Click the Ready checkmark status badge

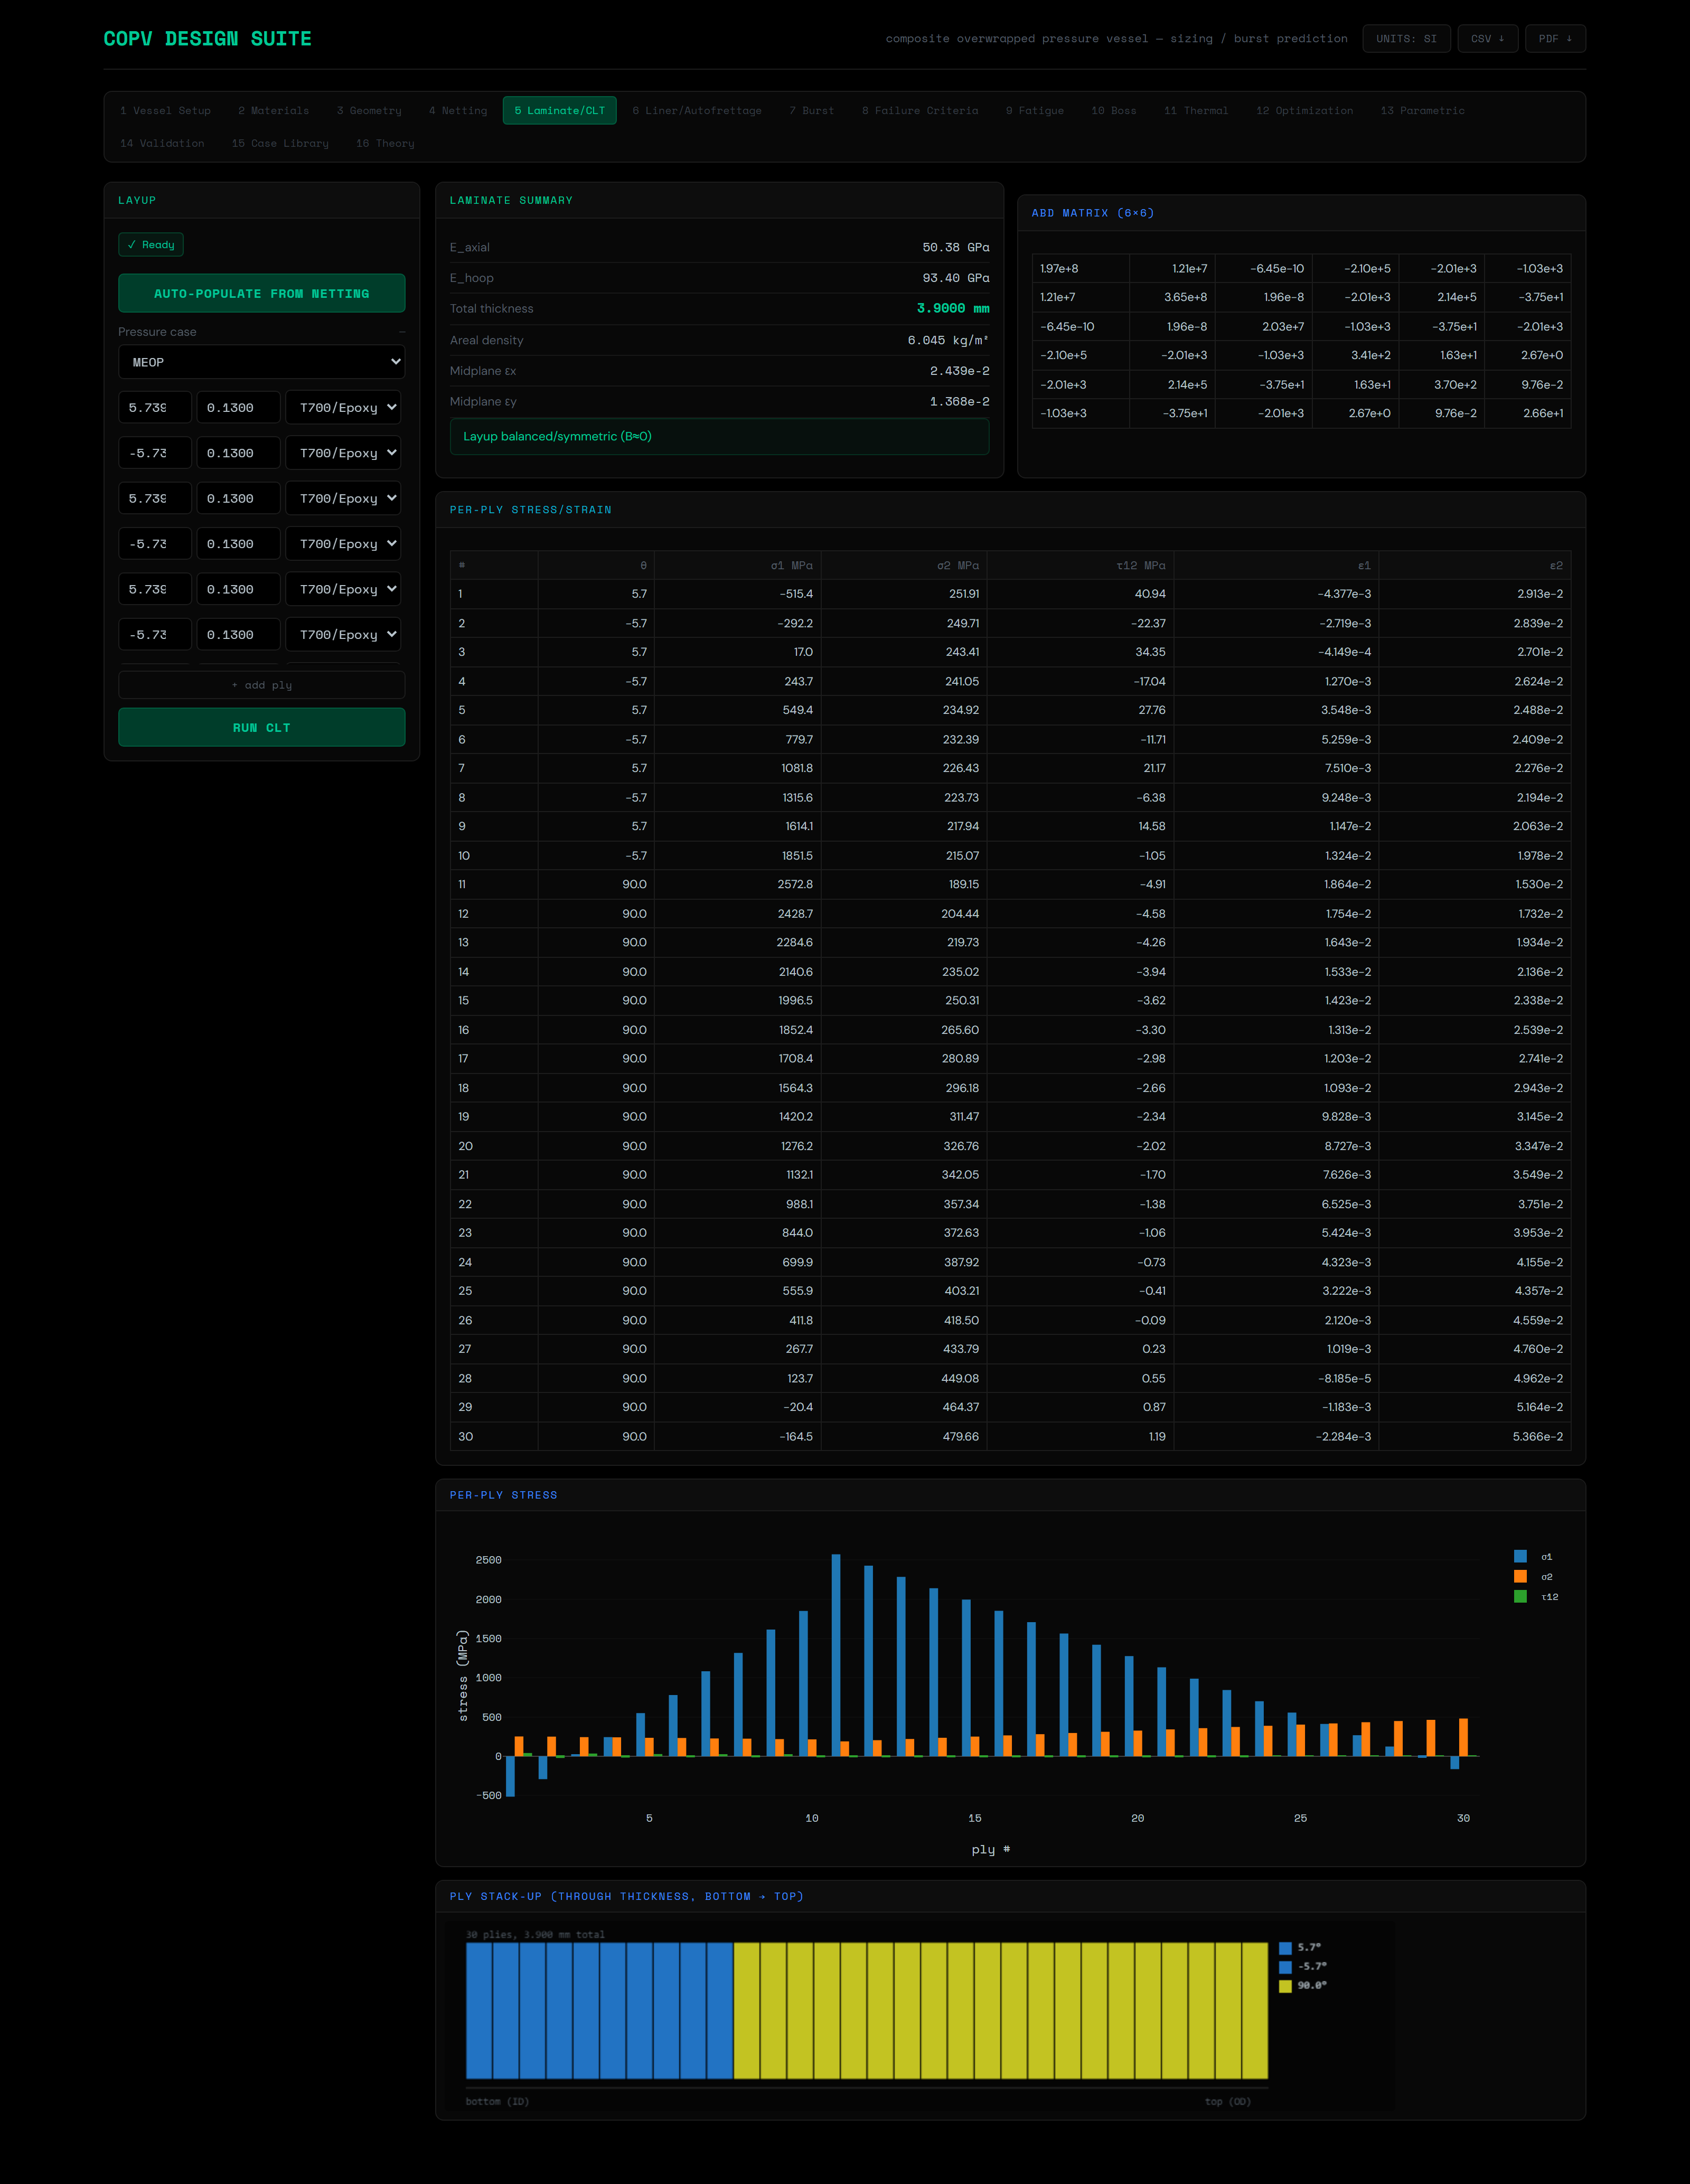tap(151, 245)
